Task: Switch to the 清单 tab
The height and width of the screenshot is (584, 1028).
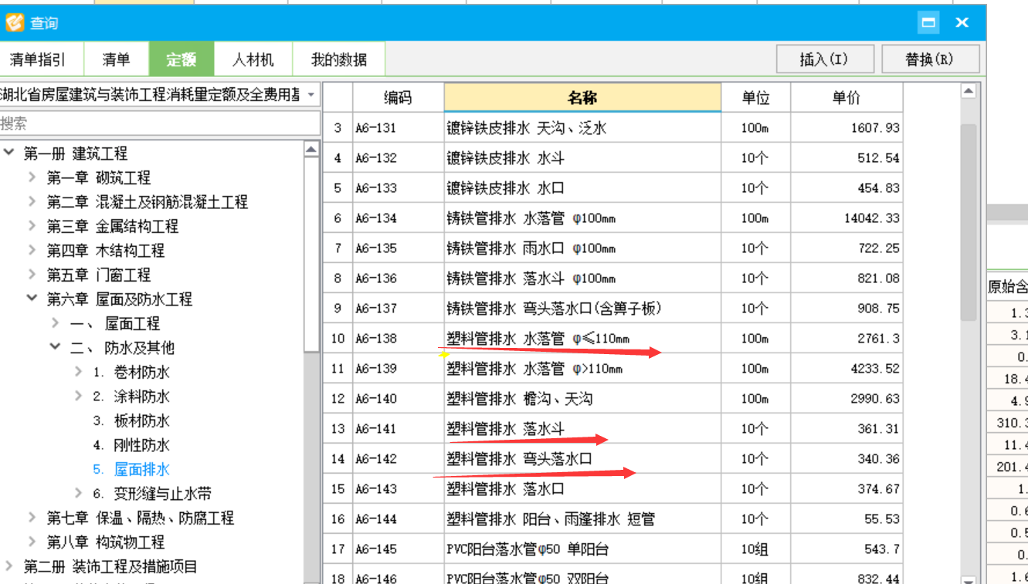Action: pyautogui.click(x=116, y=59)
